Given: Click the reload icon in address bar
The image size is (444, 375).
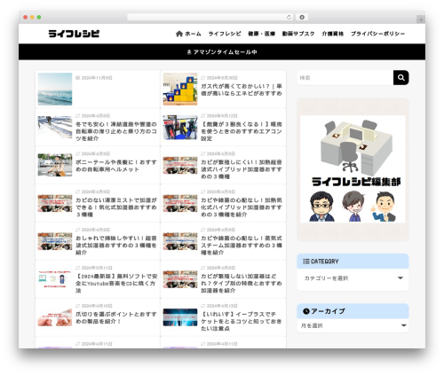Looking at the screenshot, I should click(x=289, y=17).
